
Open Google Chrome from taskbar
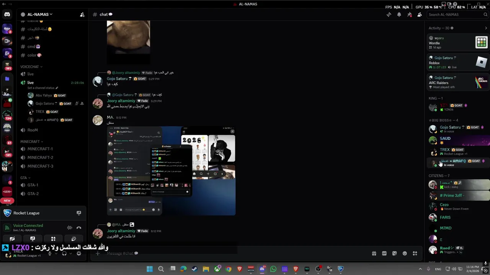229,269
